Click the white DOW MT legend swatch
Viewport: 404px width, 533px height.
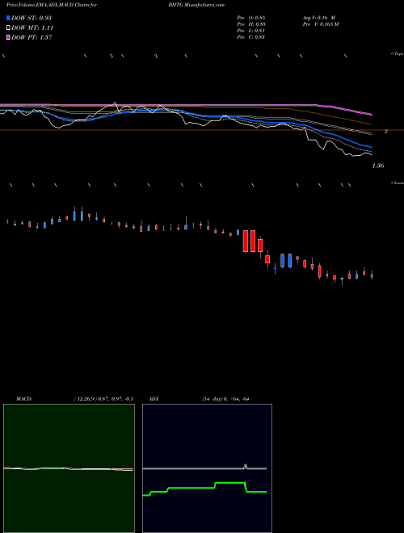click(x=9, y=28)
